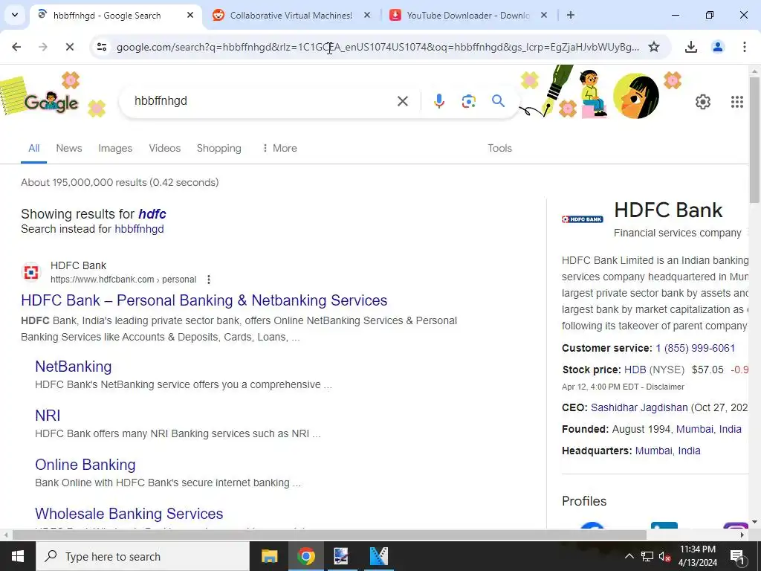
Task: Open Google apps grid
Action: 736,101
